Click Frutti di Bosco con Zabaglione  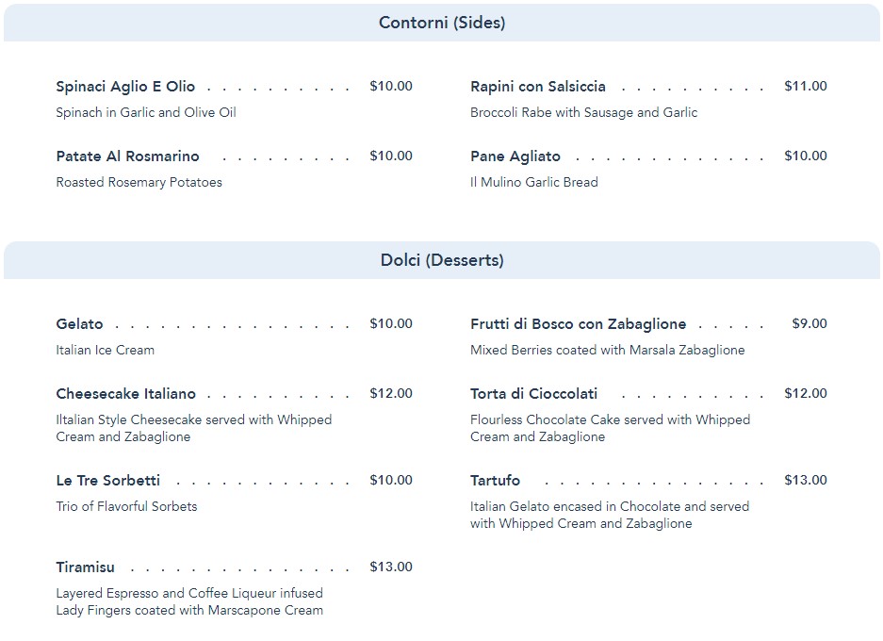pyautogui.click(x=578, y=324)
